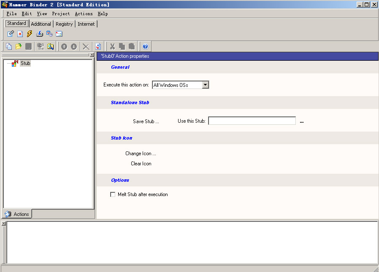
Task: Click the paste icon in the toolbar
Action: [132, 46]
